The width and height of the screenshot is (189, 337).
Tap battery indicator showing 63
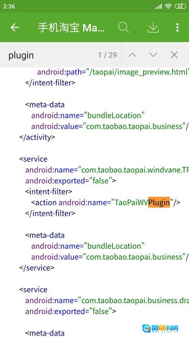pos(180,7)
